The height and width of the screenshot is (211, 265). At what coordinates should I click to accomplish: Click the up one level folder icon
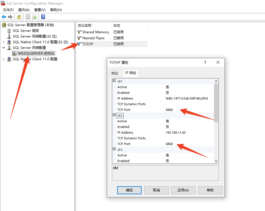(19, 17)
